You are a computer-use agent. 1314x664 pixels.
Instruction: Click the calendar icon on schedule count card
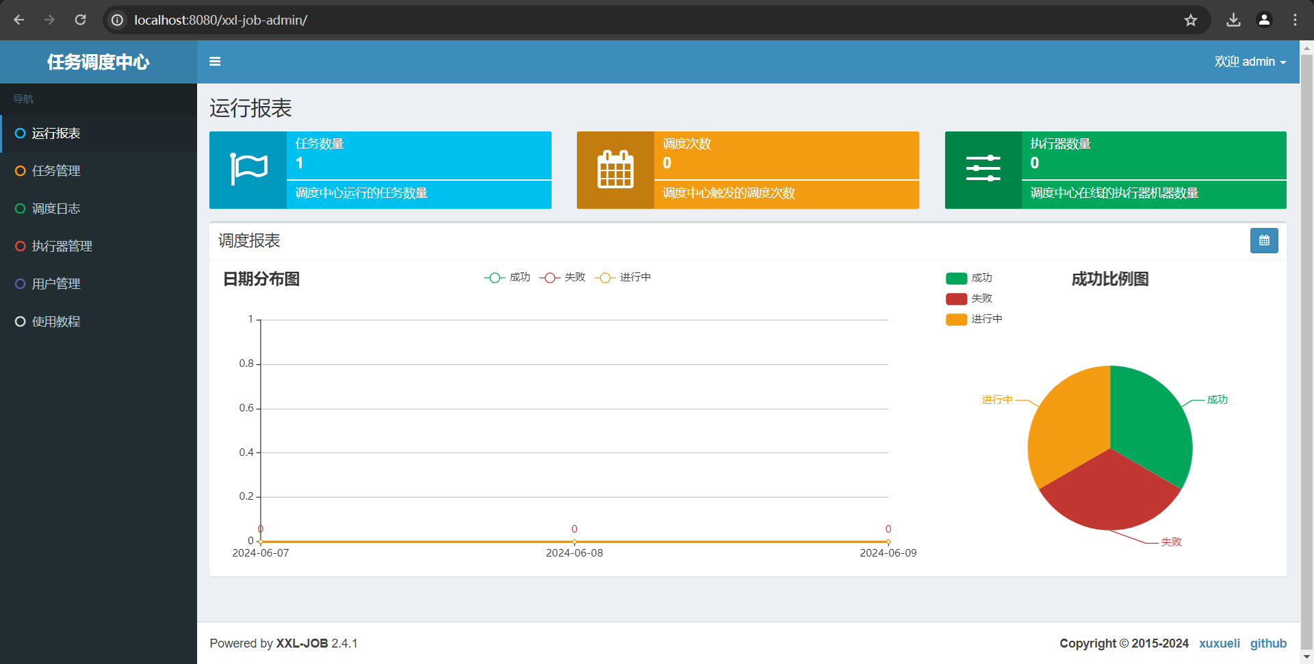pyautogui.click(x=615, y=170)
